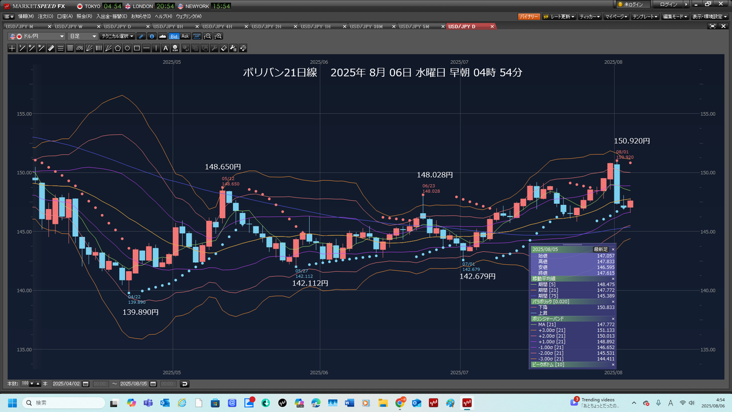Open the info (i) icon in the chart toolbar
The height and width of the screenshot is (412, 732).
(152, 36)
